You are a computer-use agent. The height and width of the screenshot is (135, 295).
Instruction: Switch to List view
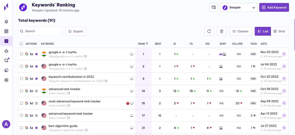263,31
